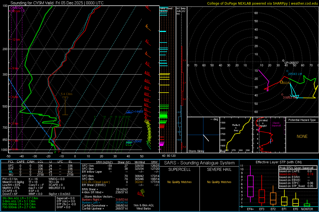Click the Bunkers Left mover circle on hodograph

click(x=287, y=71)
